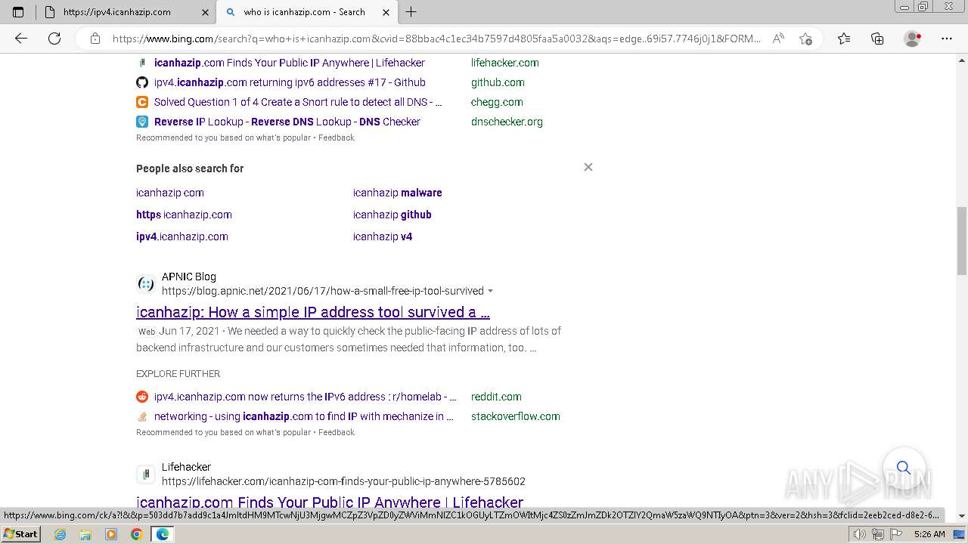Open 'ipv4.icanhazip.com now returns the IPv6 address' link
The height and width of the screenshot is (544, 968).
(306, 397)
